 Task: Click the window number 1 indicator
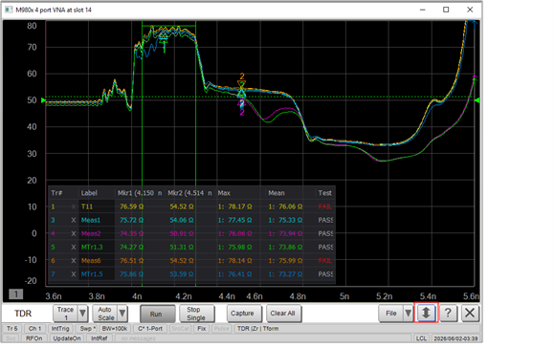click(16, 293)
